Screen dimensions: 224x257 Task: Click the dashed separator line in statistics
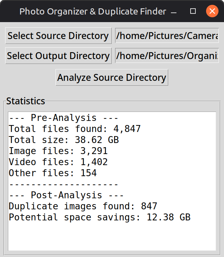click(x=64, y=184)
